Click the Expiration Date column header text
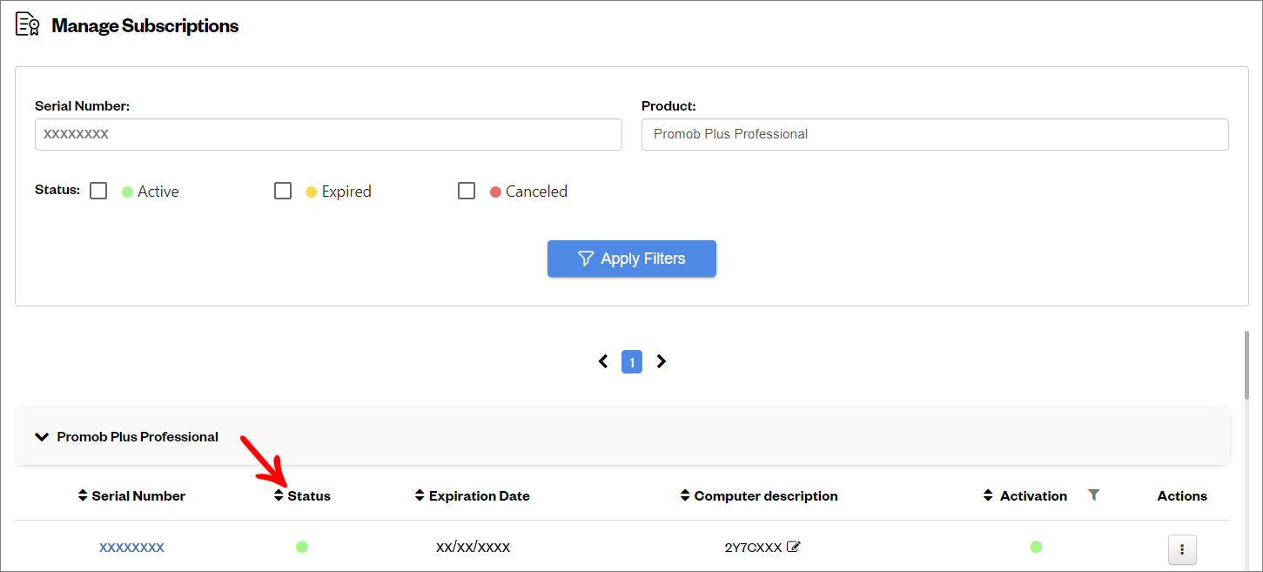This screenshot has height=572, width=1263. 480,495
